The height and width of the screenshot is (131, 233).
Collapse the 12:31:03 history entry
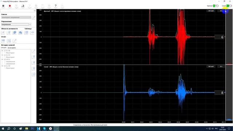2,55
